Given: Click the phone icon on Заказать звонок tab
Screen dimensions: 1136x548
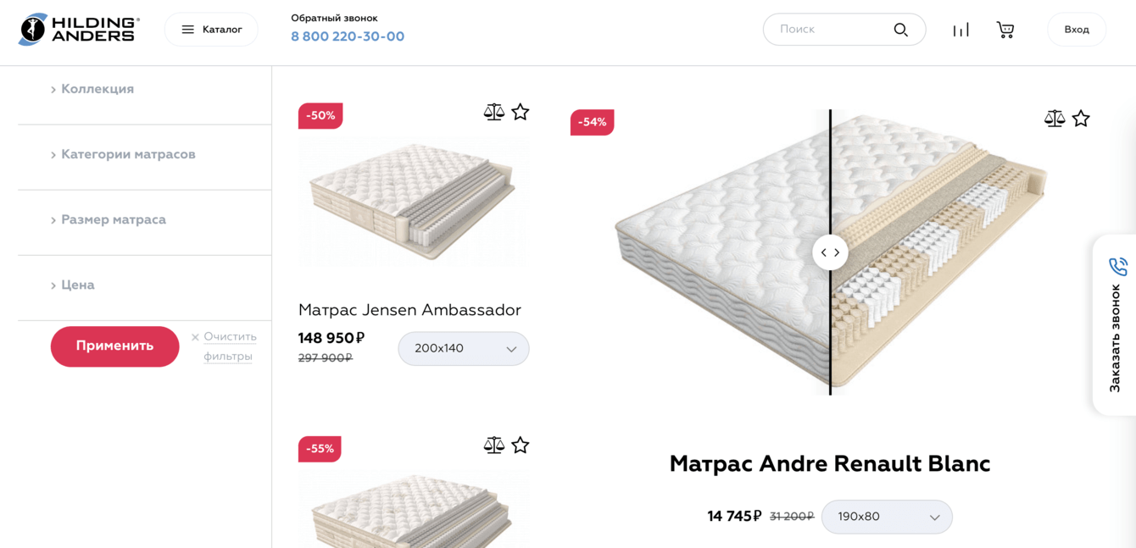Looking at the screenshot, I should [x=1120, y=266].
